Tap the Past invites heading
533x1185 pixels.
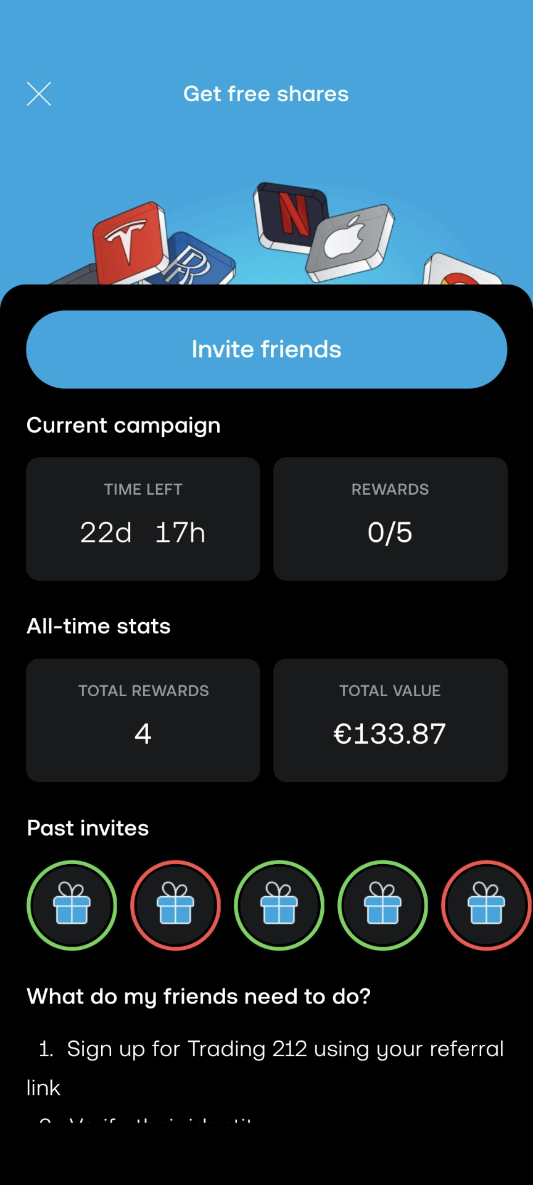[x=88, y=828]
